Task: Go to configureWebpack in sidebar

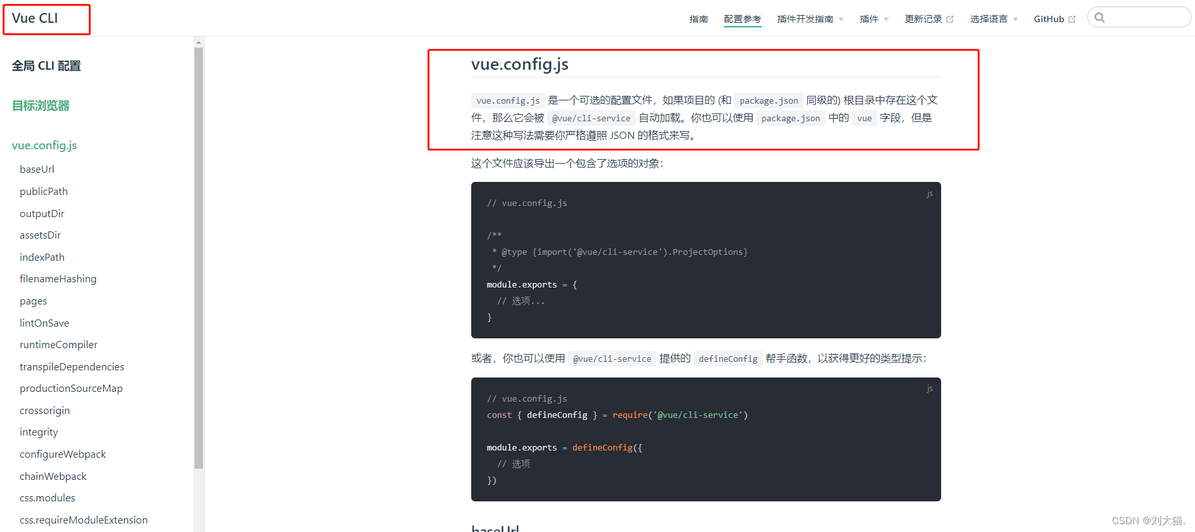Action: [x=63, y=454]
